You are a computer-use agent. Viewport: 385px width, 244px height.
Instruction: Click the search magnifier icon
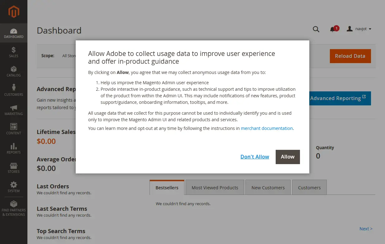(316, 29)
